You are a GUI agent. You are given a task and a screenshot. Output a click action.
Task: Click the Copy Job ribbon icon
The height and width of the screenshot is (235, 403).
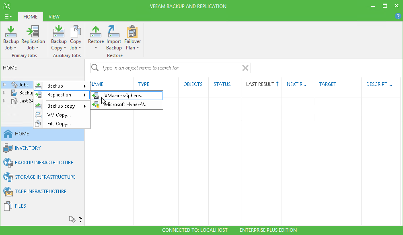pyautogui.click(x=76, y=32)
